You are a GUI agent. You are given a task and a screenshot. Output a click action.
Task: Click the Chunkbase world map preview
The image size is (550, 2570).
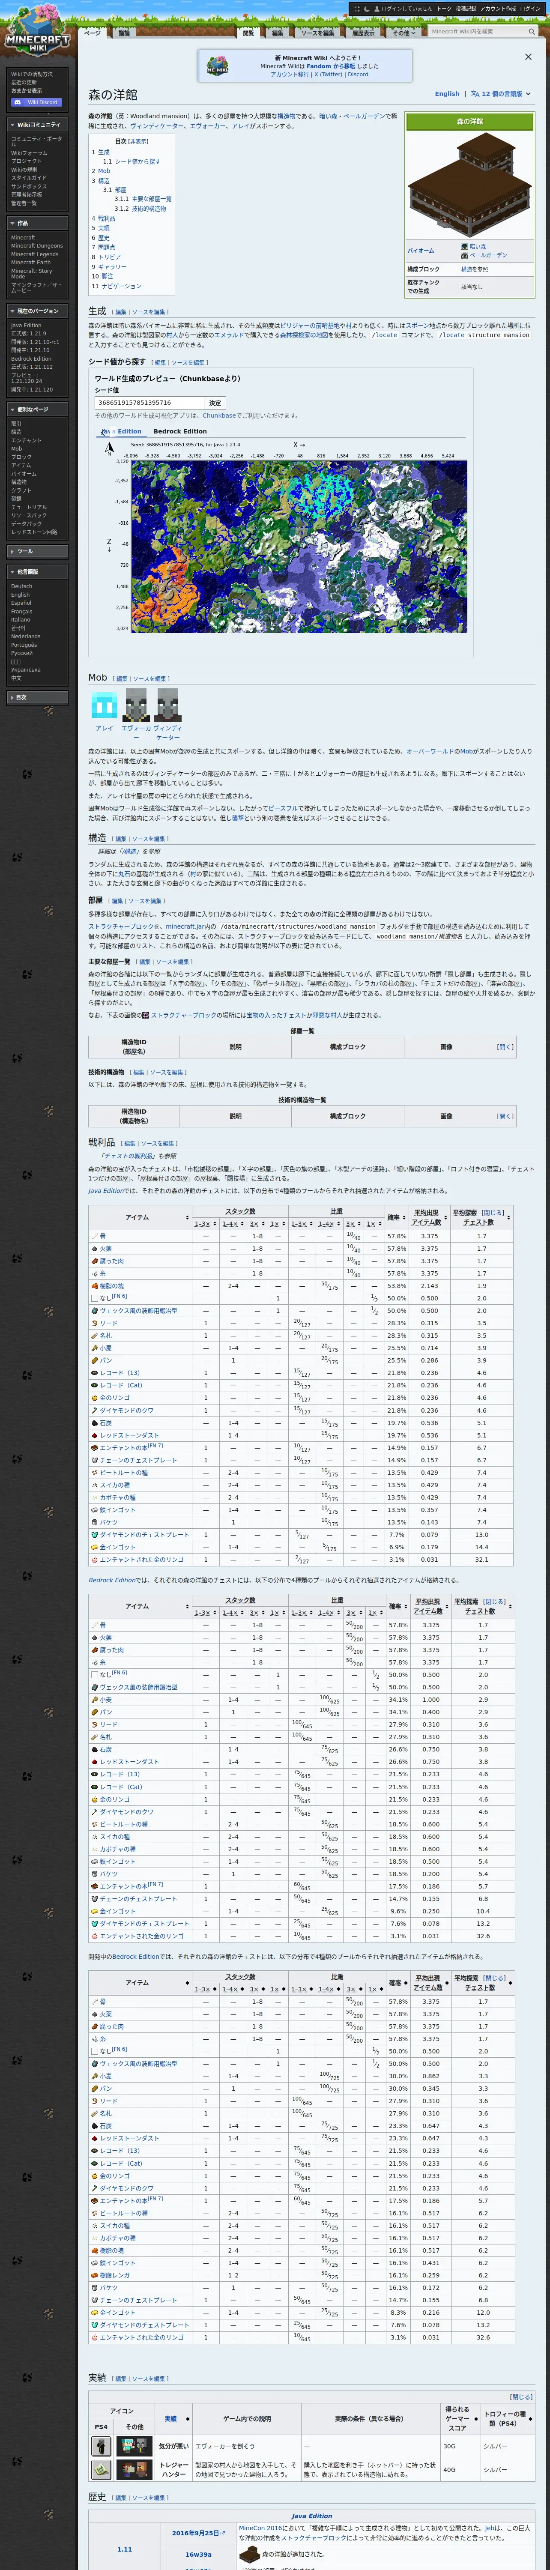pyautogui.click(x=299, y=546)
